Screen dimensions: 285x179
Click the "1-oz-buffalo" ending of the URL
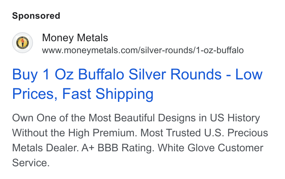220,50
